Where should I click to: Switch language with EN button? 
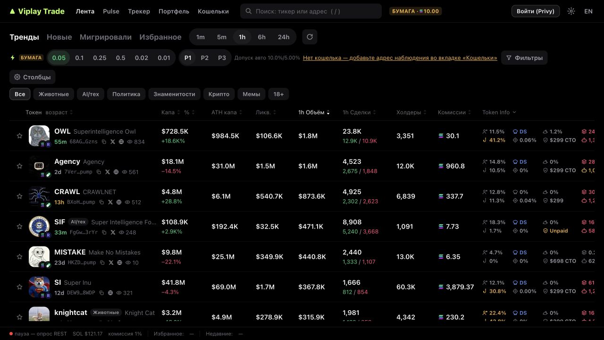coord(588,11)
